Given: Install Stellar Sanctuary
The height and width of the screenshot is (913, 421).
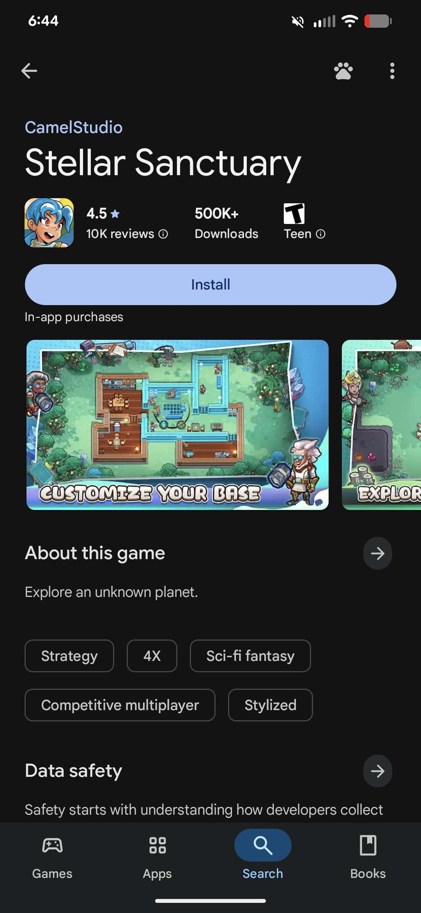Looking at the screenshot, I should click(x=210, y=284).
